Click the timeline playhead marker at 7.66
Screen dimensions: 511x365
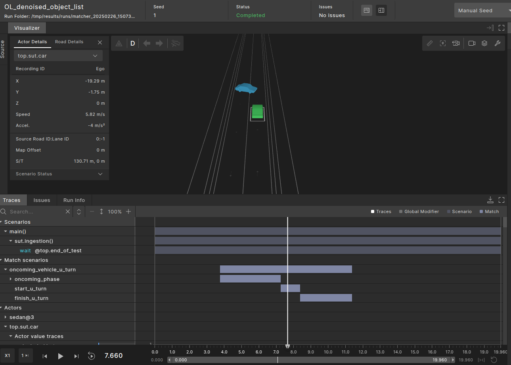click(287, 346)
